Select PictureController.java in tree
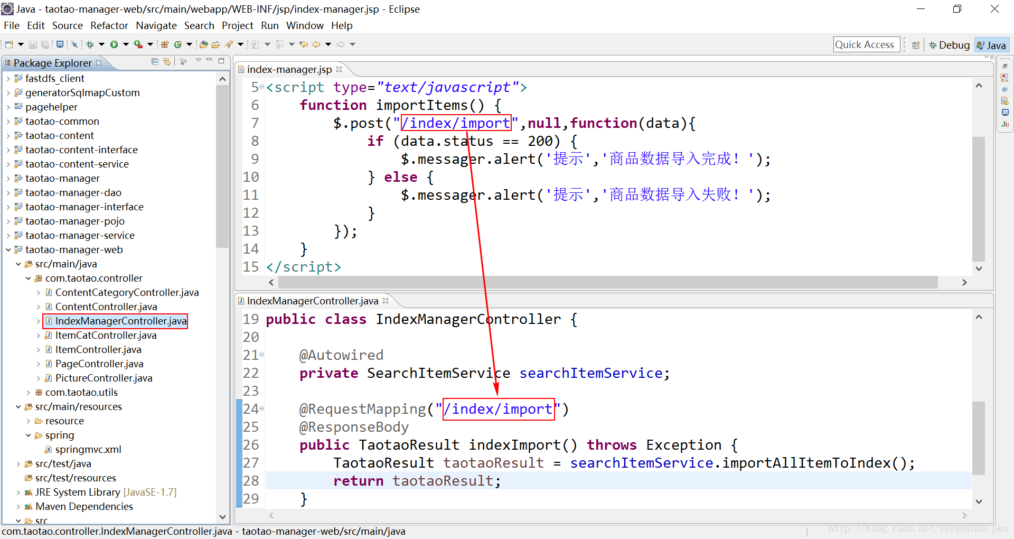1014x539 pixels. pyautogui.click(x=104, y=378)
